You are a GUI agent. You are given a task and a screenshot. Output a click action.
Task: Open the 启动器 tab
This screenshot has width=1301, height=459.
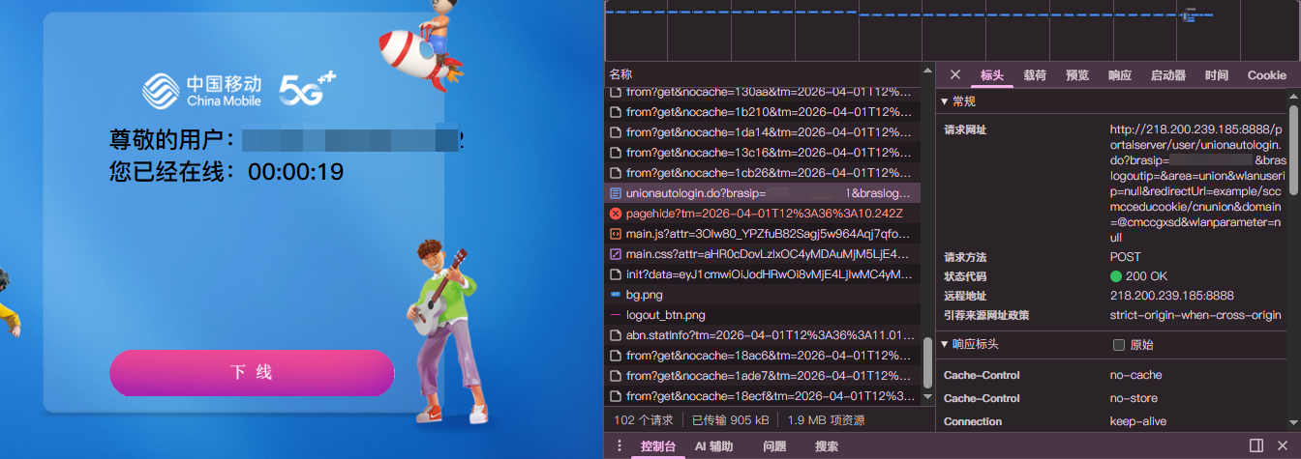click(x=1168, y=75)
